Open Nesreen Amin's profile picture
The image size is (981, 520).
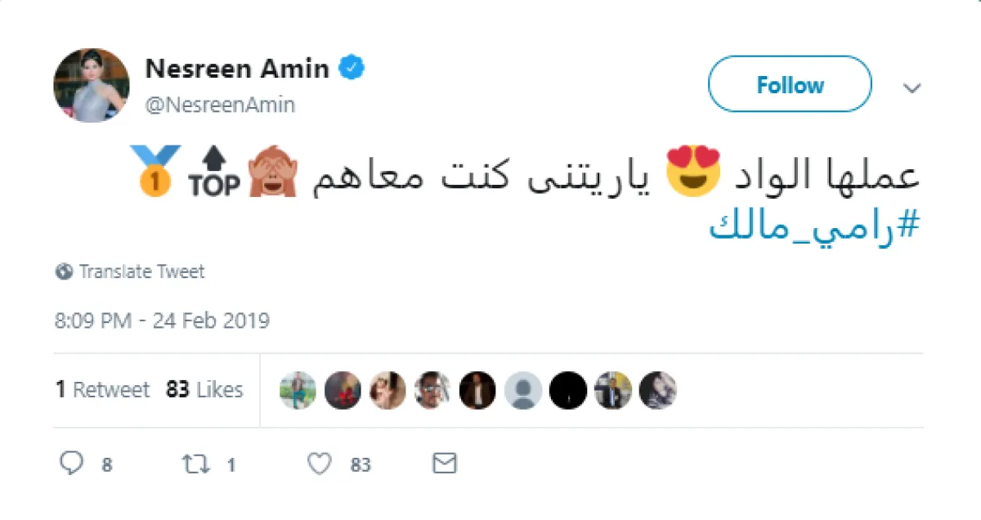[92, 85]
